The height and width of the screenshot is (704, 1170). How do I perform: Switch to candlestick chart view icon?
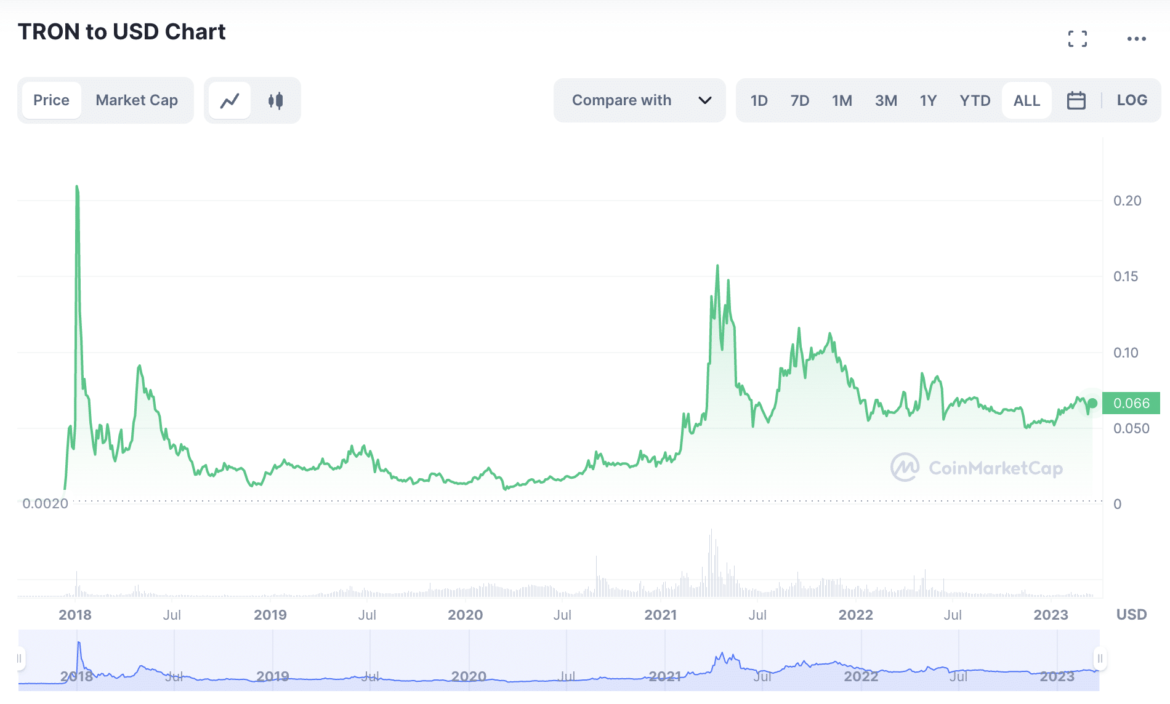click(x=275, y=100)
